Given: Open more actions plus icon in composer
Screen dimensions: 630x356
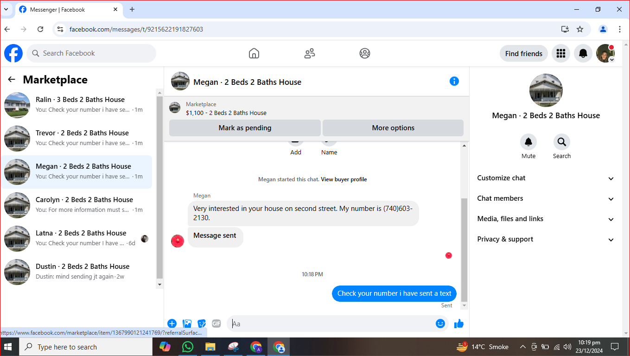Looking at the screenshot, I should point(172,324).
